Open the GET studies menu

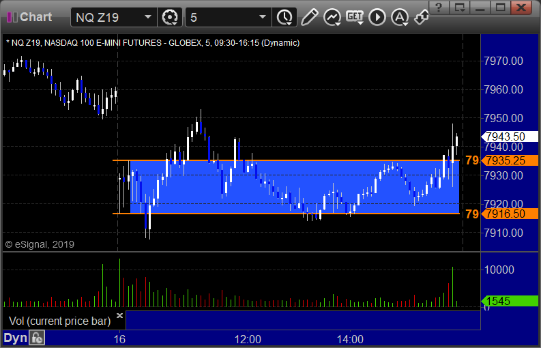click(x=355, y=17)
